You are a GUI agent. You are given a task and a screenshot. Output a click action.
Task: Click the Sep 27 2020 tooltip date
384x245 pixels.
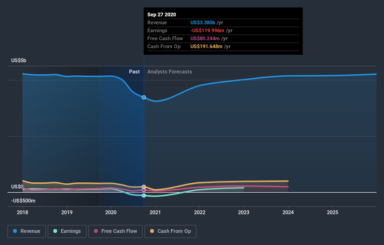(x=162, y=14)
